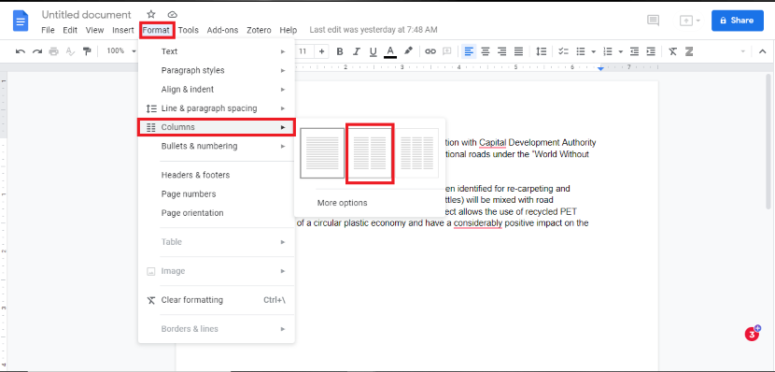Align text right
775x372 pixels.
[502, 51]
